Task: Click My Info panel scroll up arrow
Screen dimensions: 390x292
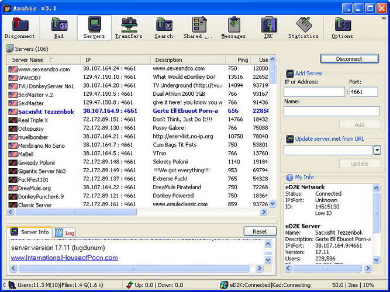Action: click(377, 188)
